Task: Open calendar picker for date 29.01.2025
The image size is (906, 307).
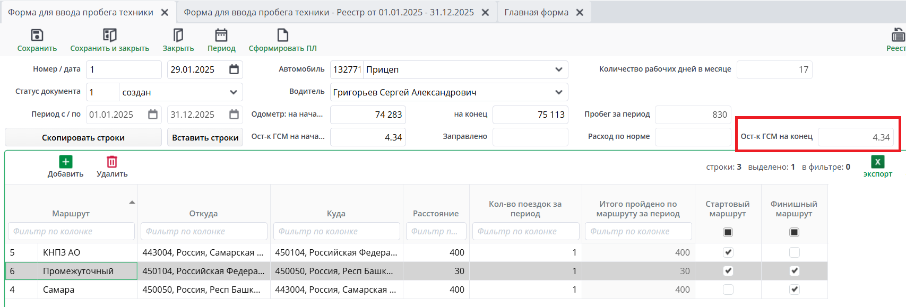Action: coord(234,69)
